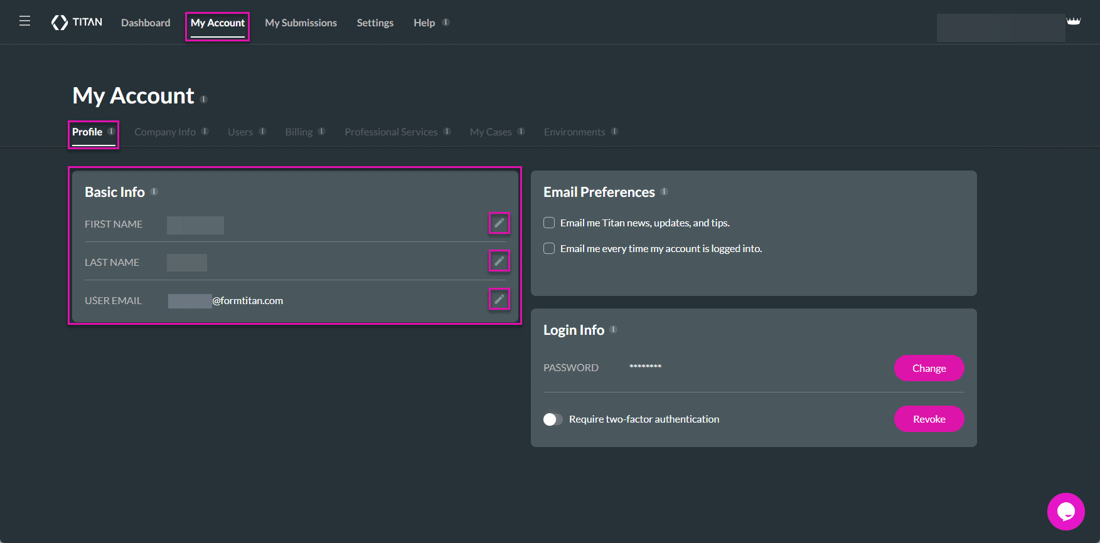This screenshot has height=543, width=1100.
Task: Open the hamburger menu icon
Action: 25,21
